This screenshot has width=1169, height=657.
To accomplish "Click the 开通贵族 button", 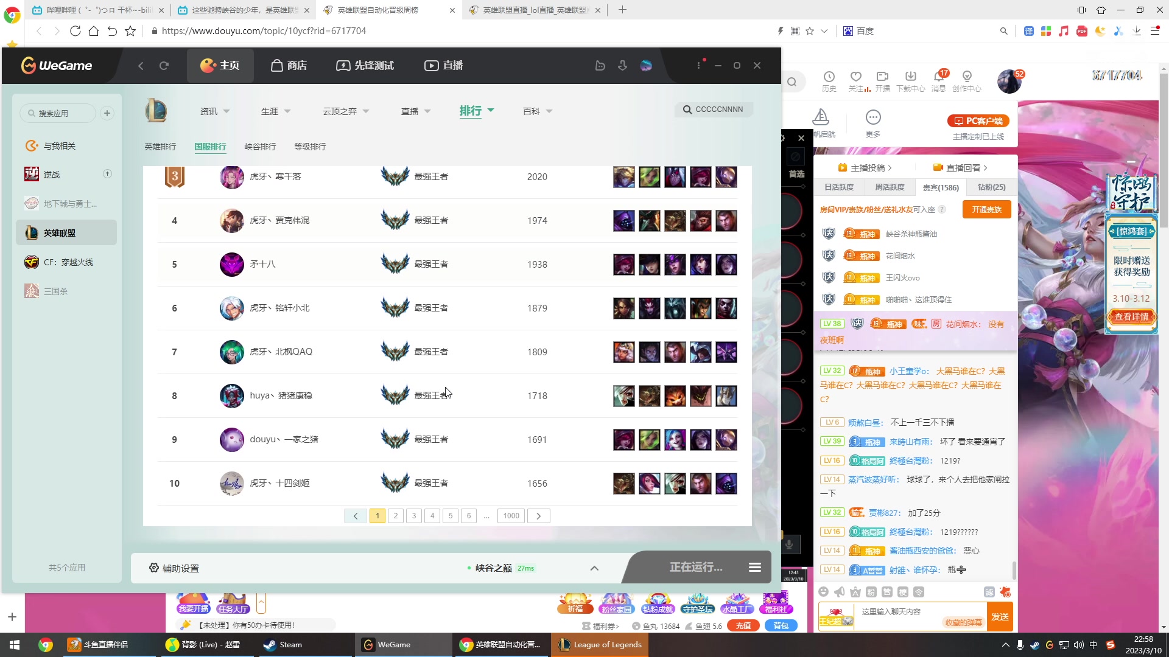I will (x=986, y=210).
